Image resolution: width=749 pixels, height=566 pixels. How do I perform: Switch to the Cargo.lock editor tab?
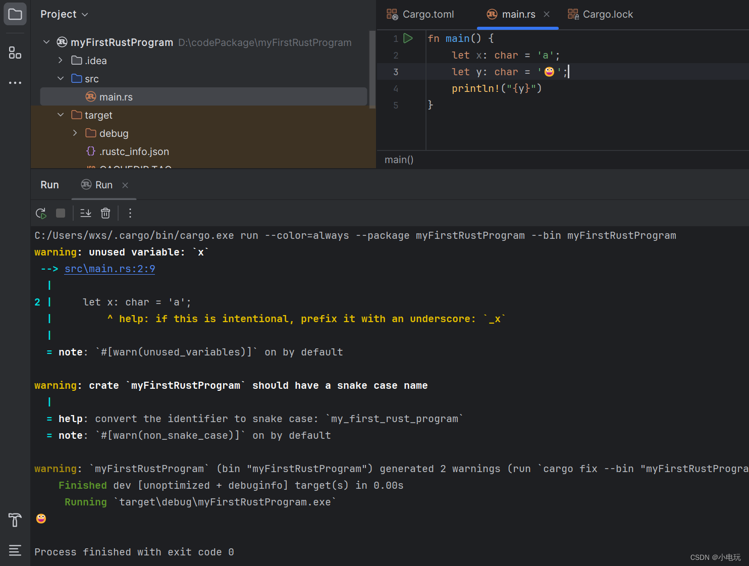(x=601, y=14)
